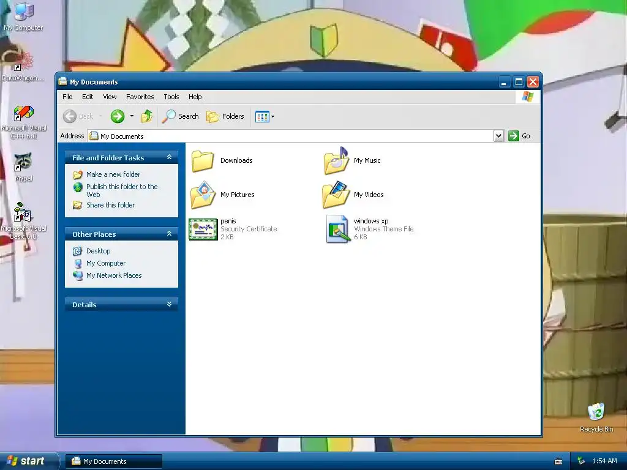This screenshot has height=470, width=627.
Task: Select the My Videos folder icon
Action: click(336, 195)
